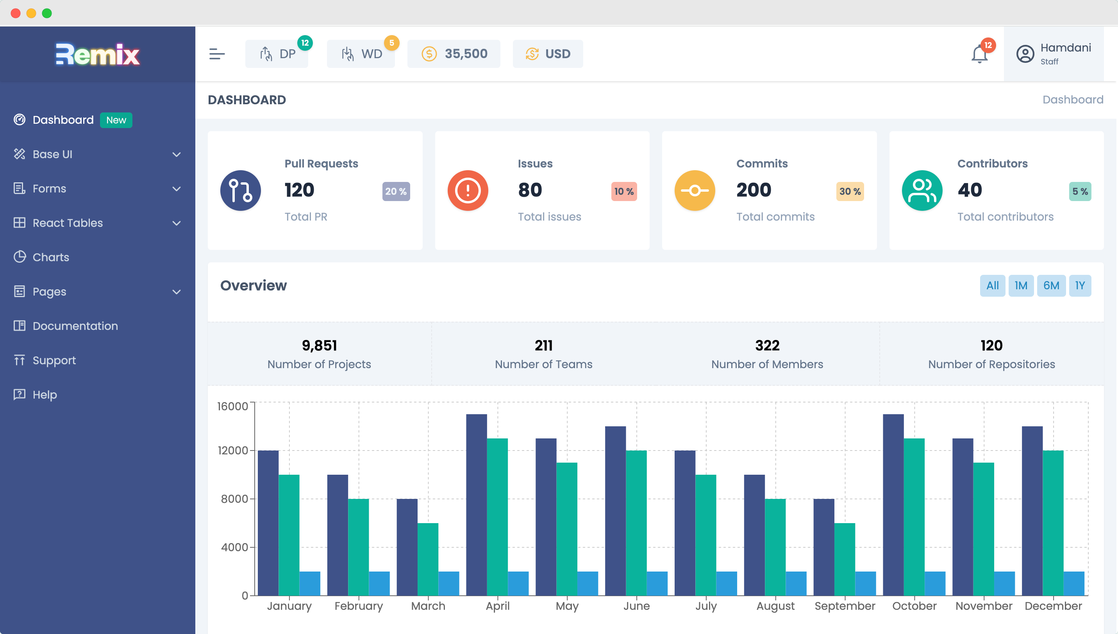This screenshot has width=1118, height=634.
Task: Expand the Pages navigation section
Action: 98,291
